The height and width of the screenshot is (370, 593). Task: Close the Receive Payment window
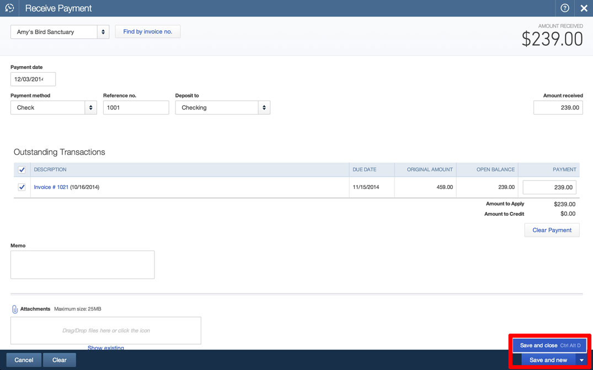584,8
